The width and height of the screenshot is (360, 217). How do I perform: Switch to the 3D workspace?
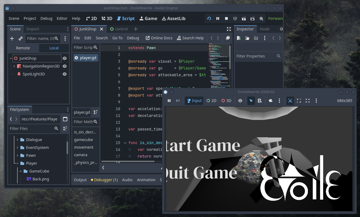(x=107, y=18)
